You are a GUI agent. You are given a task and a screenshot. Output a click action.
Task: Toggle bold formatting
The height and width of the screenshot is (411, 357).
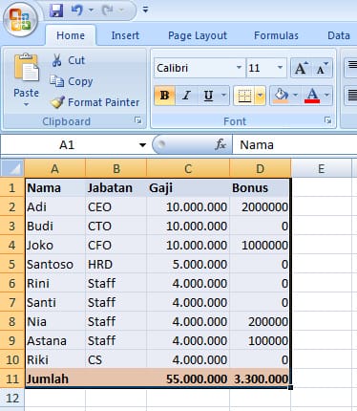pos(164,96)
